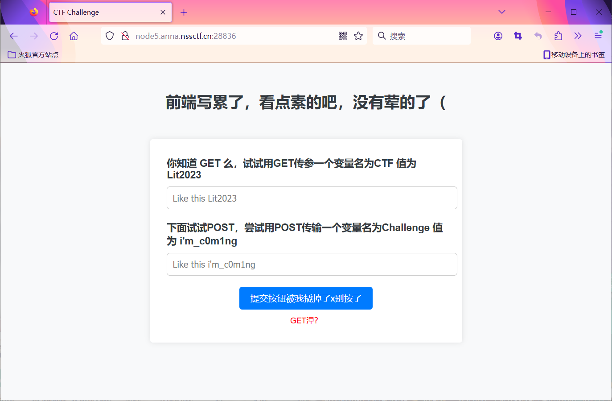This screenshot has height=401, width=612.
Task: Click the blue submit button
Action: [306, 298]
